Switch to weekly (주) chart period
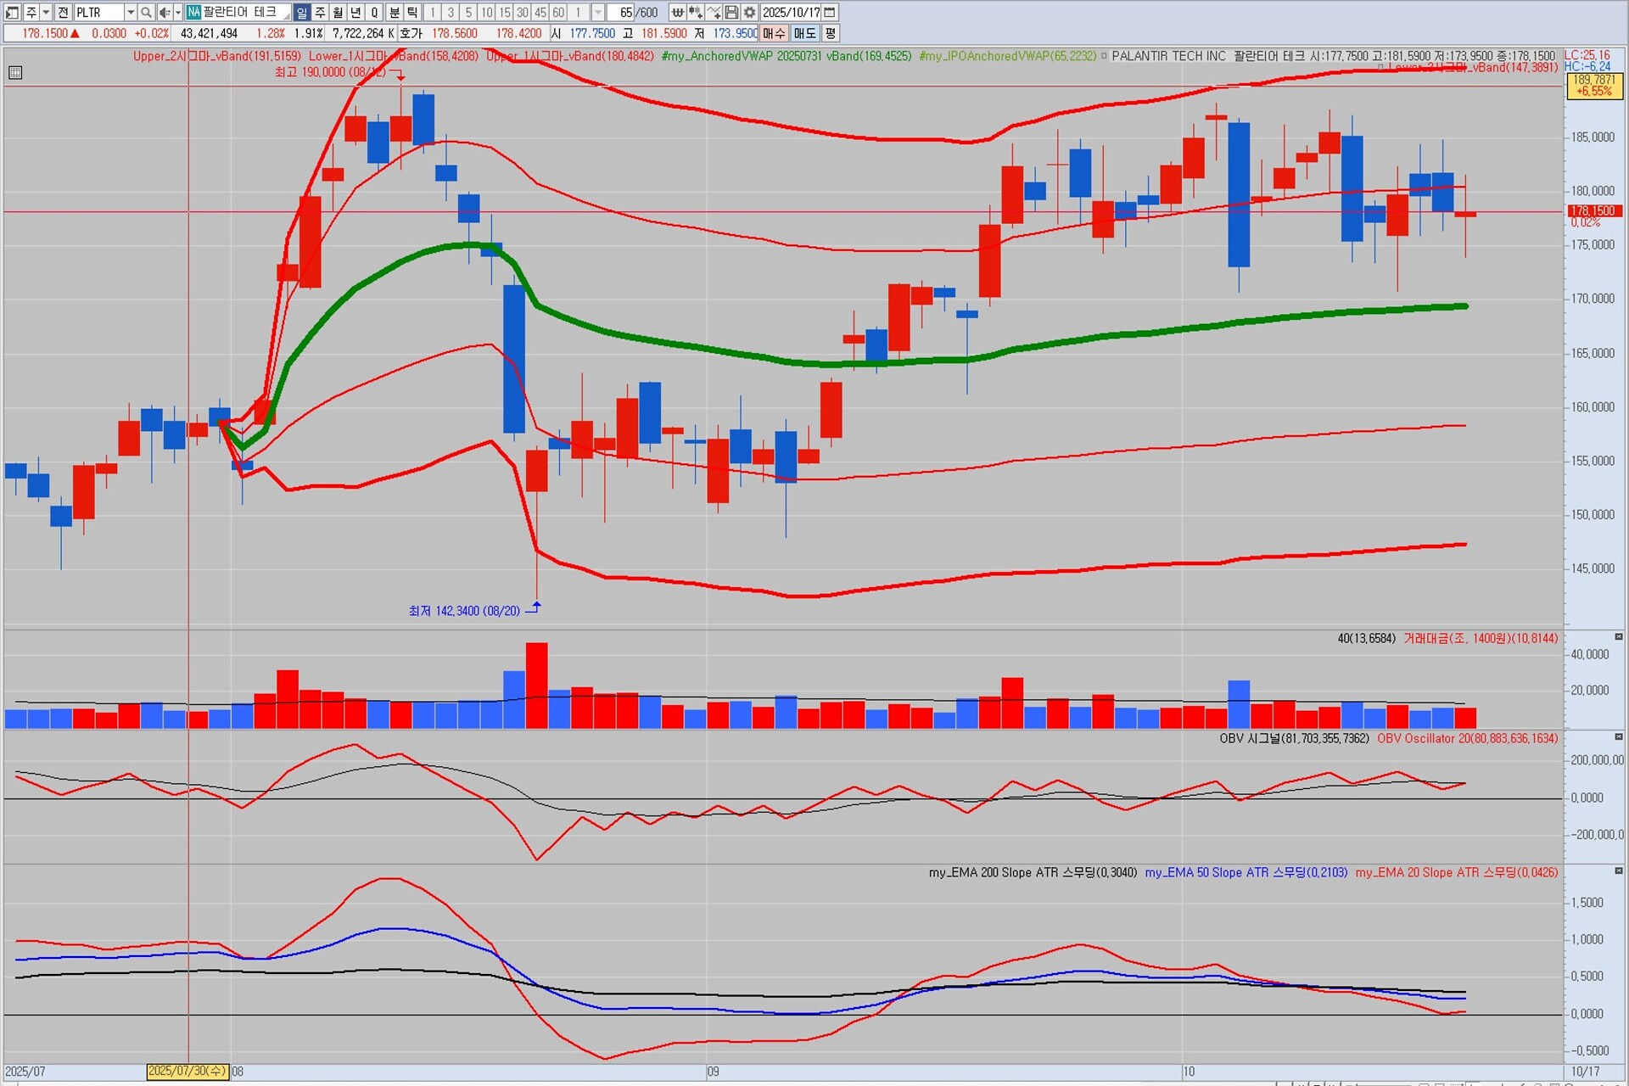 [320, 12]
